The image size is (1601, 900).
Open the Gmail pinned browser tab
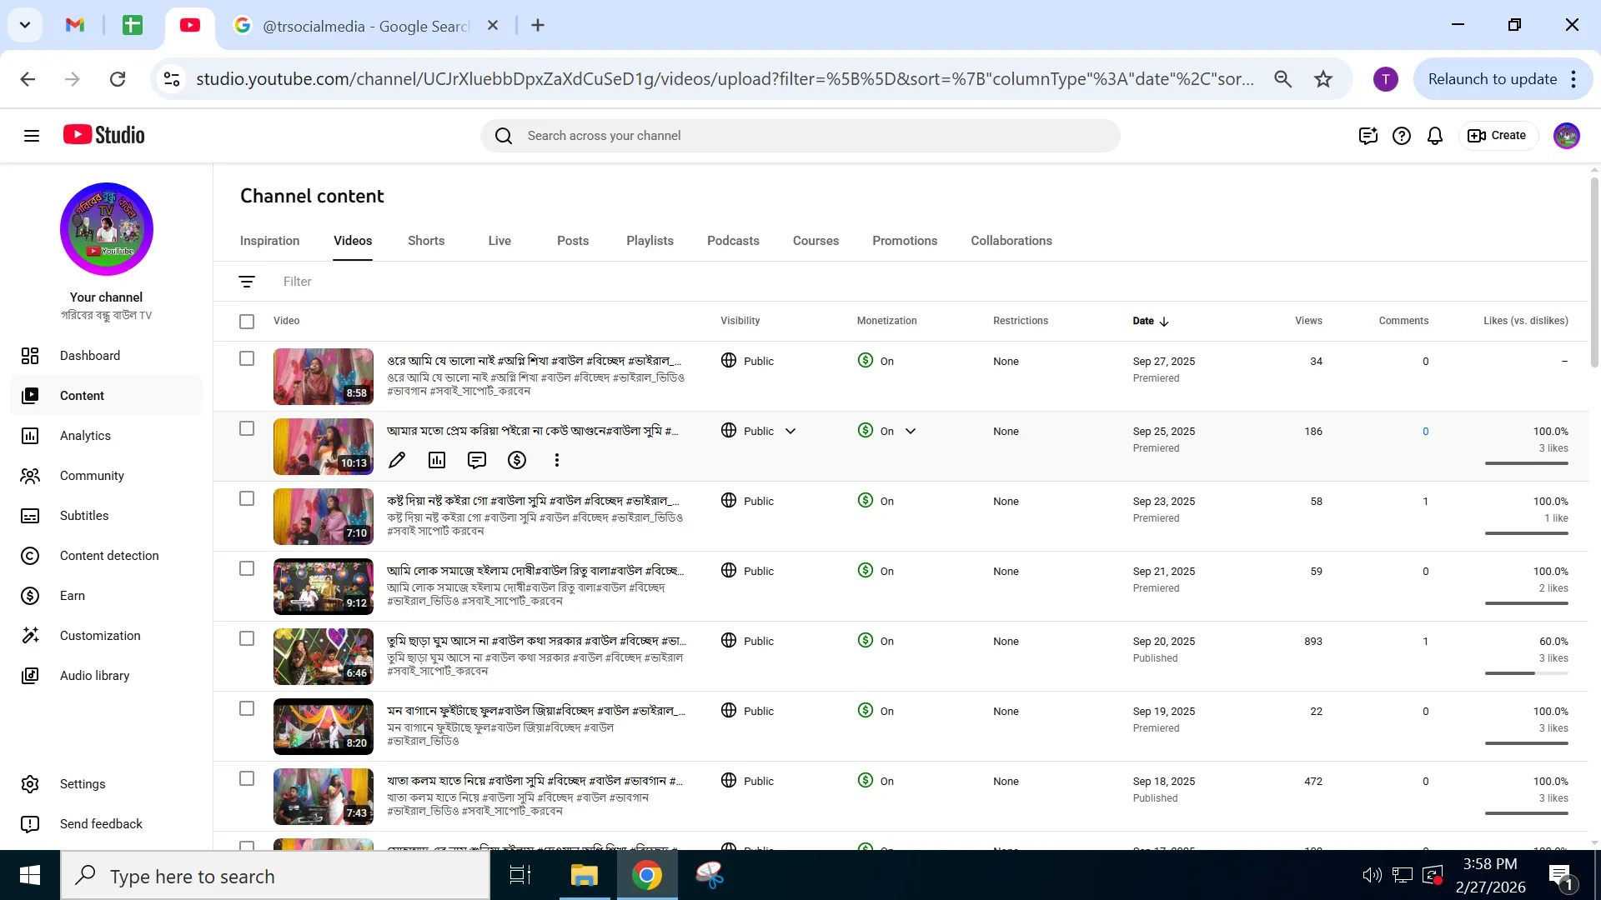pos(75,25)
